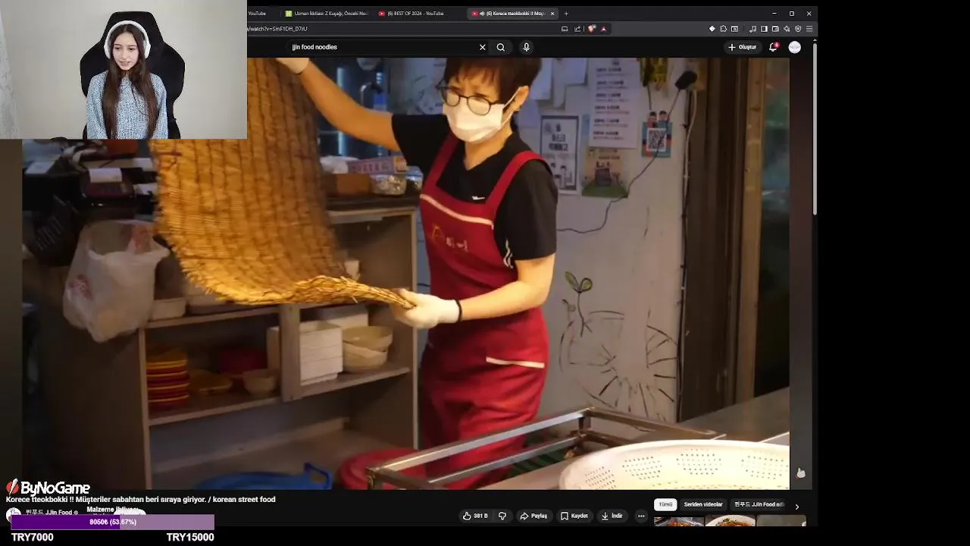Select the Seriden videolar chip
970x546 pixels.
[x=703, y=504]
